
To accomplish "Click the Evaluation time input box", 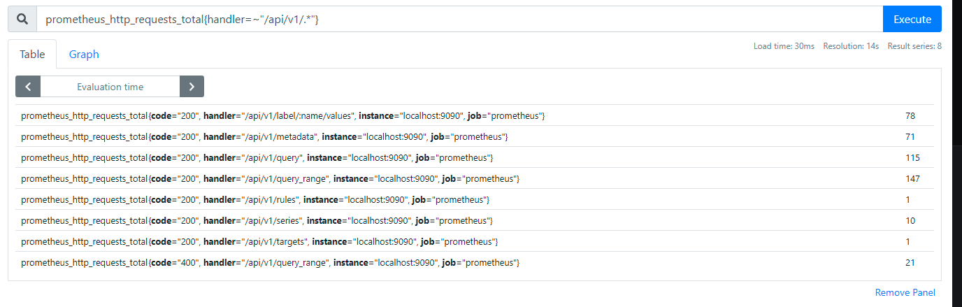I will pos(110,87).
